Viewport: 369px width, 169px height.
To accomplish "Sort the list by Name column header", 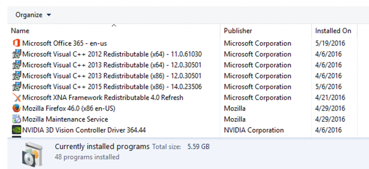I will tap(20, 31).
